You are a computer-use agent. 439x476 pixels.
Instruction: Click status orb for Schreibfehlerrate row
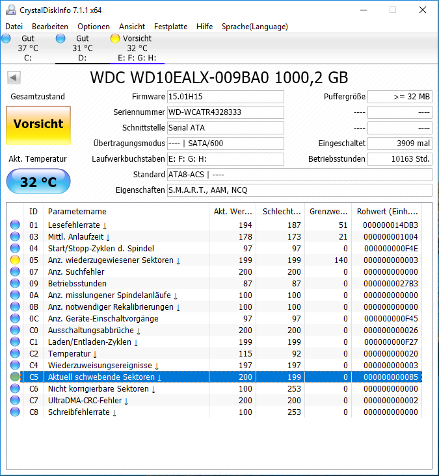pos(15,412)
